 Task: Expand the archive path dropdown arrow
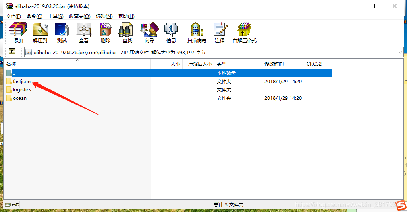pyautogui.click(x=400, y=52)
